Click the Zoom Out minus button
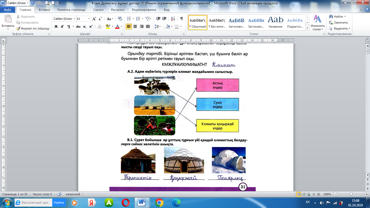The image size is (370, 208). point(335,194)
